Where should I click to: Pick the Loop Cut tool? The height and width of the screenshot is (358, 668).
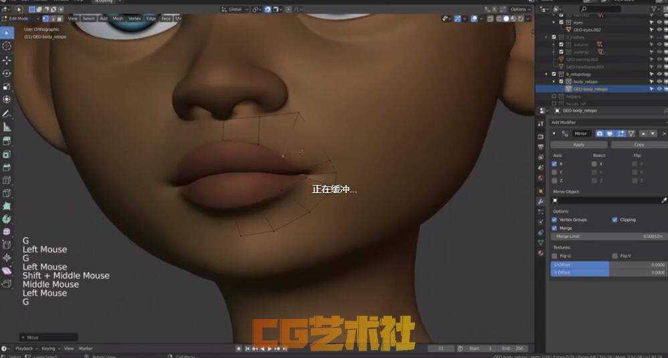7,180
